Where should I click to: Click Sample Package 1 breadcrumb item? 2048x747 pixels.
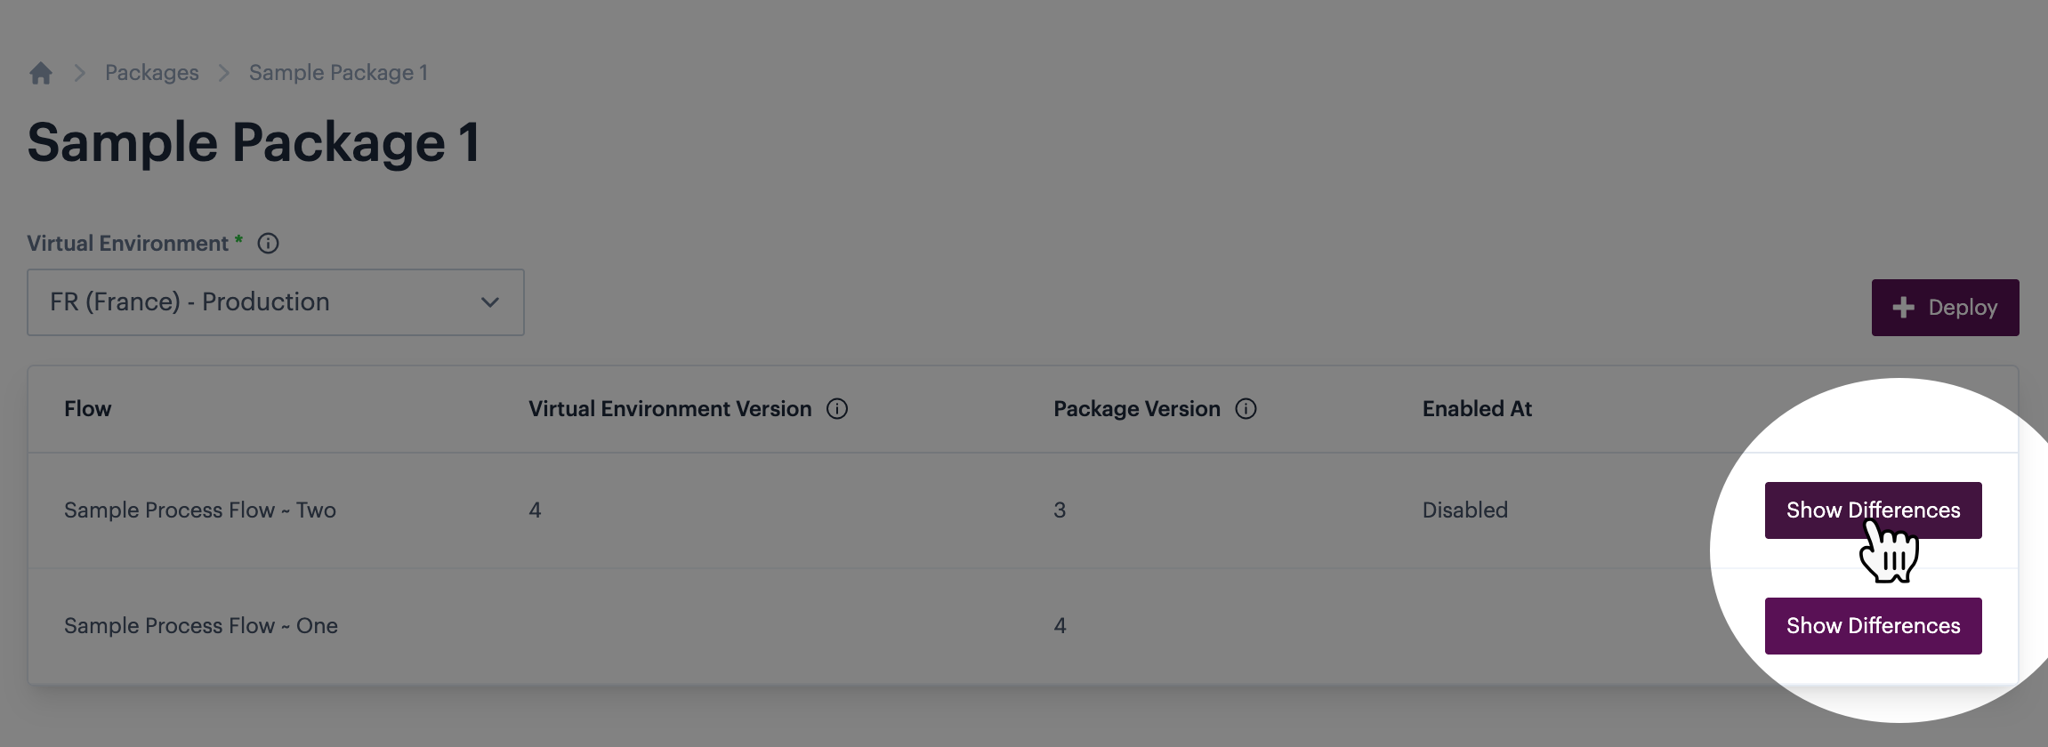point(338,73)
